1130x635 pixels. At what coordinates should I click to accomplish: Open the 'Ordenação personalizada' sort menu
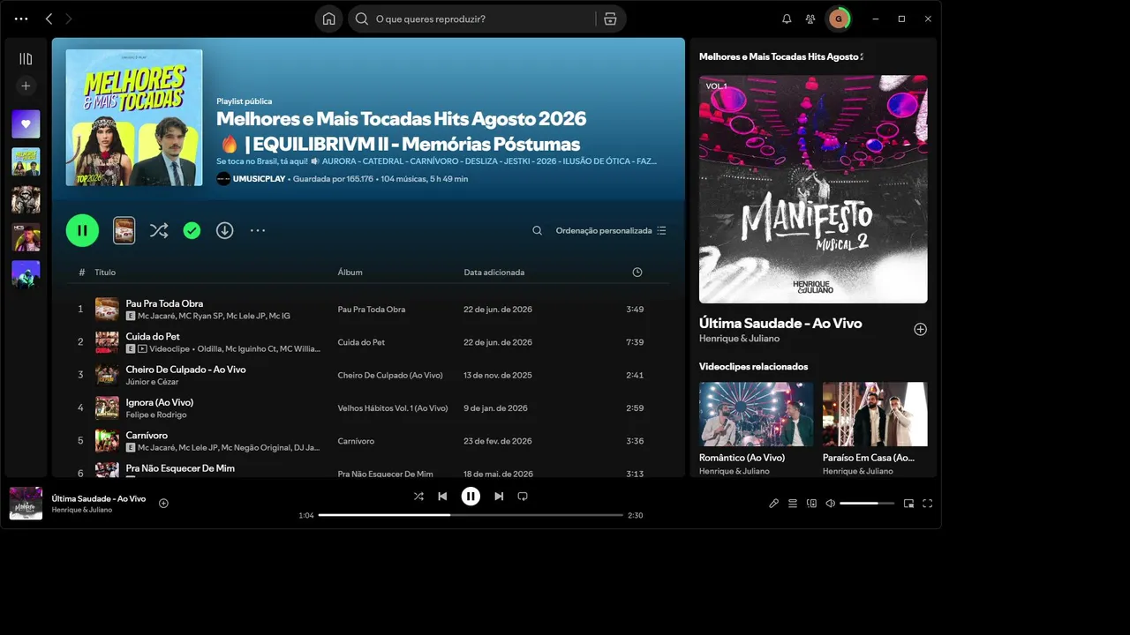[x=611, y=230]
